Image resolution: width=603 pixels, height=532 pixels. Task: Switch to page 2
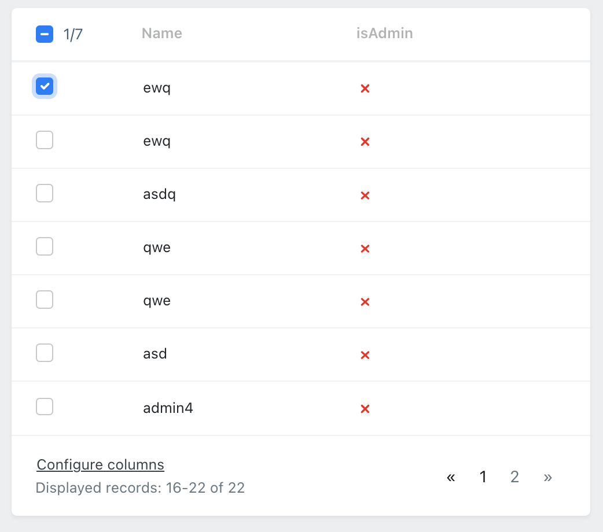pos(514,477)
